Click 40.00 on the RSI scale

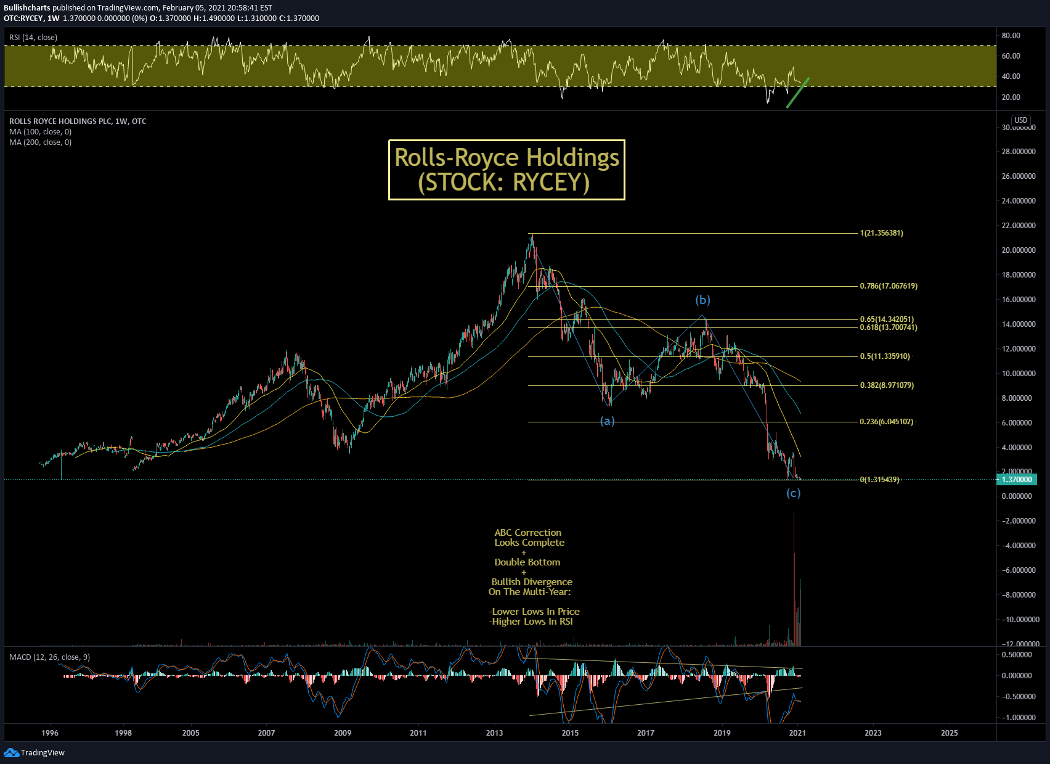pyautogui.click(x=1011, y=76)
